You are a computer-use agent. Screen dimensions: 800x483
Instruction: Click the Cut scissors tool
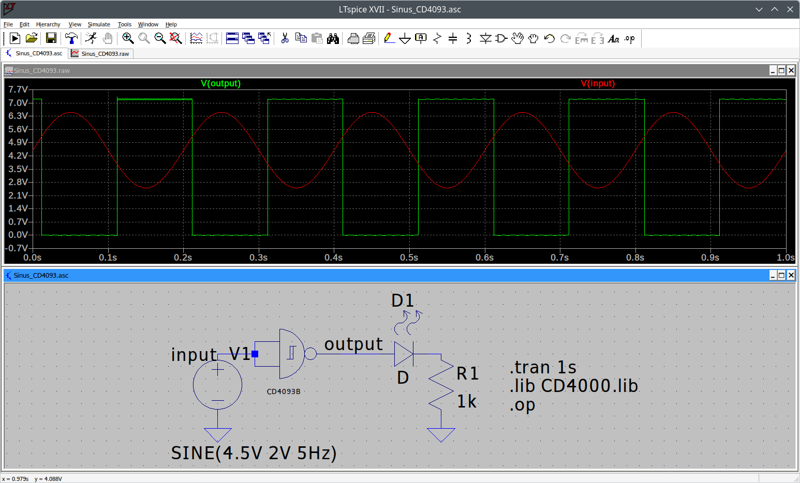tap(285, 38)
